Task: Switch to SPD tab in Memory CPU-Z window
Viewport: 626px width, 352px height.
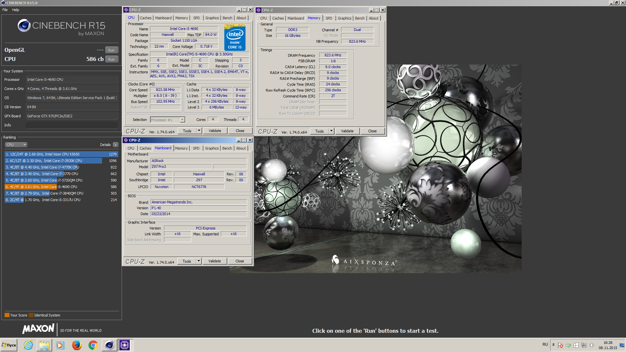Action: click(329, 18)
